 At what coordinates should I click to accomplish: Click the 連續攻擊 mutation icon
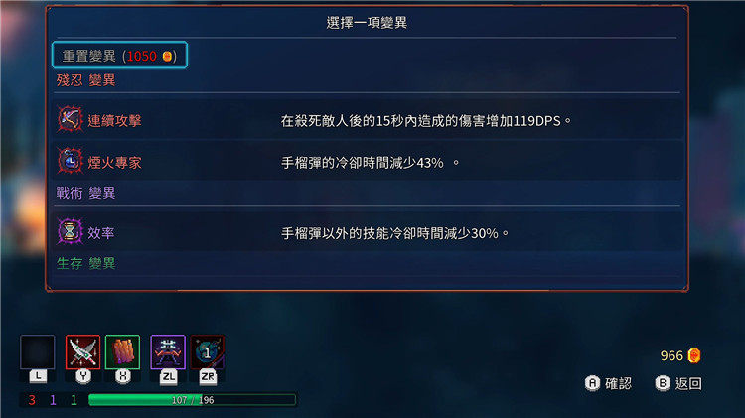coord(70,120)
